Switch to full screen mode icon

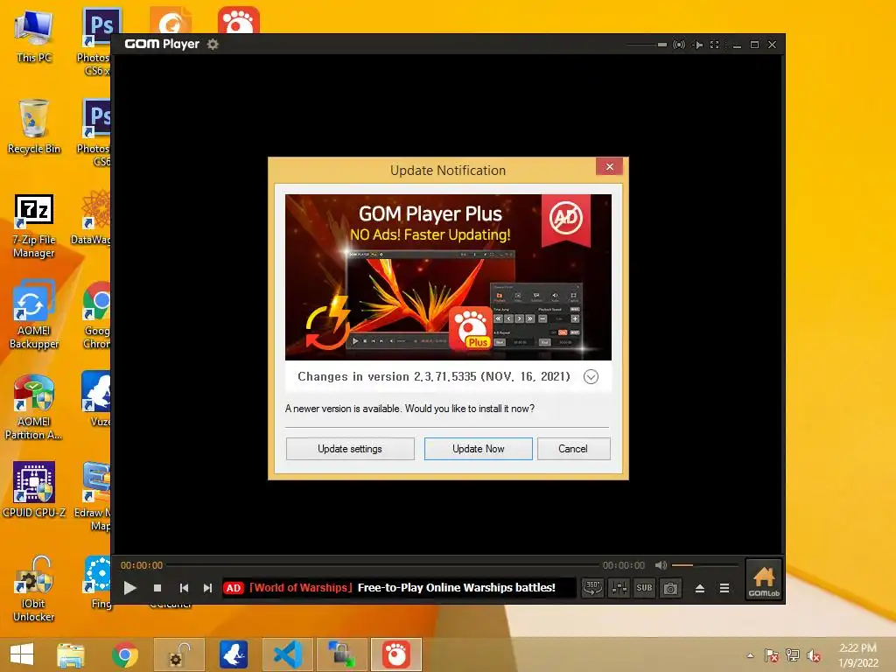714,45
